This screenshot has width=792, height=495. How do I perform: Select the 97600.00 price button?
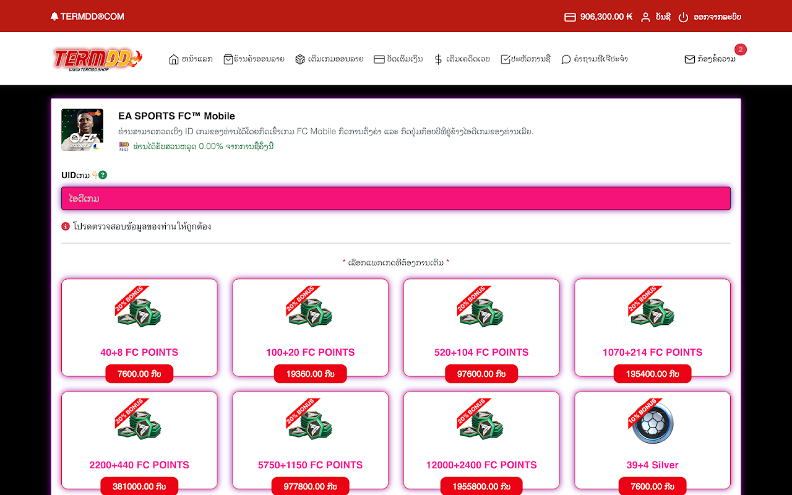tap(481, 374)
